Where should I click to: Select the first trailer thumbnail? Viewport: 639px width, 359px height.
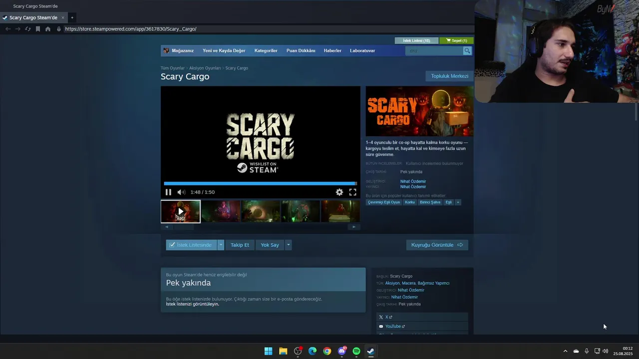pos(181,211)
